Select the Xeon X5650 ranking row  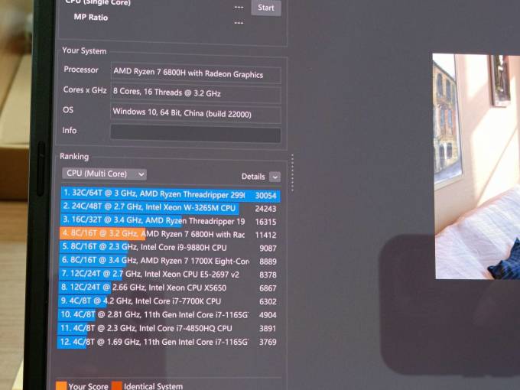[168, 288]
